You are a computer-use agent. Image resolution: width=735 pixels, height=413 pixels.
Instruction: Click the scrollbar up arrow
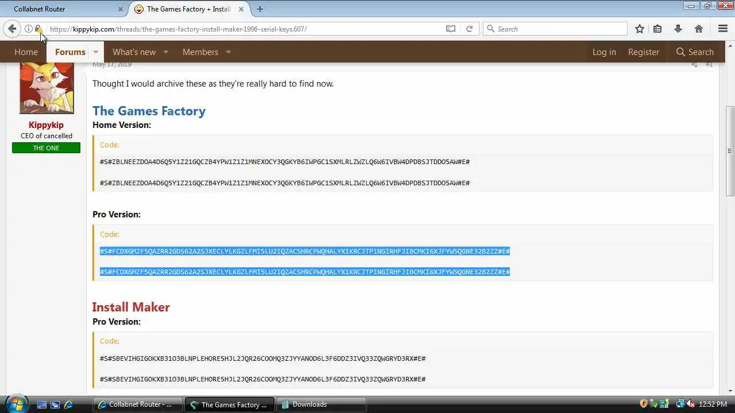pos(730,46)
